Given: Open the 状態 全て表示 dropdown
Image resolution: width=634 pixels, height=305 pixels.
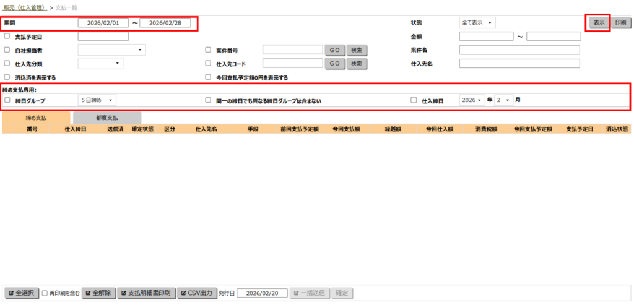Looking at the screenshot, I should click(x=477, y=23).
